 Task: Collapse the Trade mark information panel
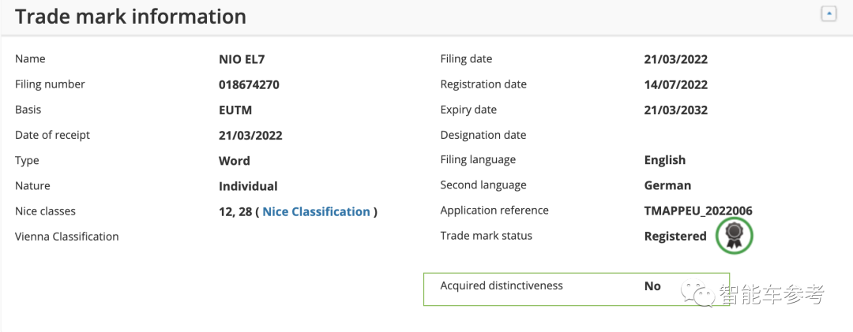[x=829, y=14]
